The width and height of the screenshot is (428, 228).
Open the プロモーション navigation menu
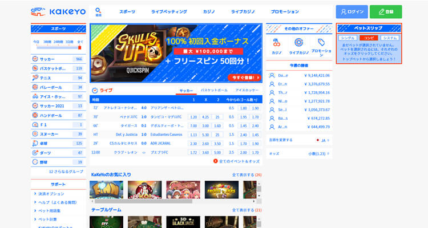285,12
